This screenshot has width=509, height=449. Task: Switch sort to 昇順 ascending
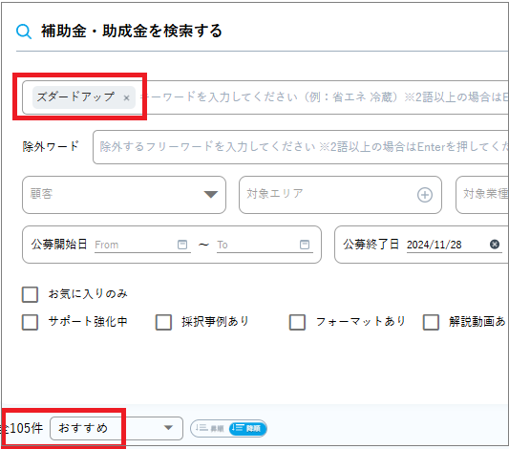pos(210,428)
